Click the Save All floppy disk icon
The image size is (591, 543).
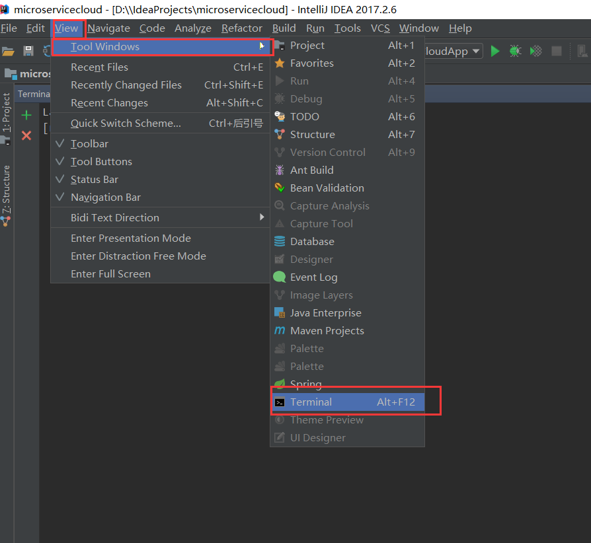click(x=28, y=51)
